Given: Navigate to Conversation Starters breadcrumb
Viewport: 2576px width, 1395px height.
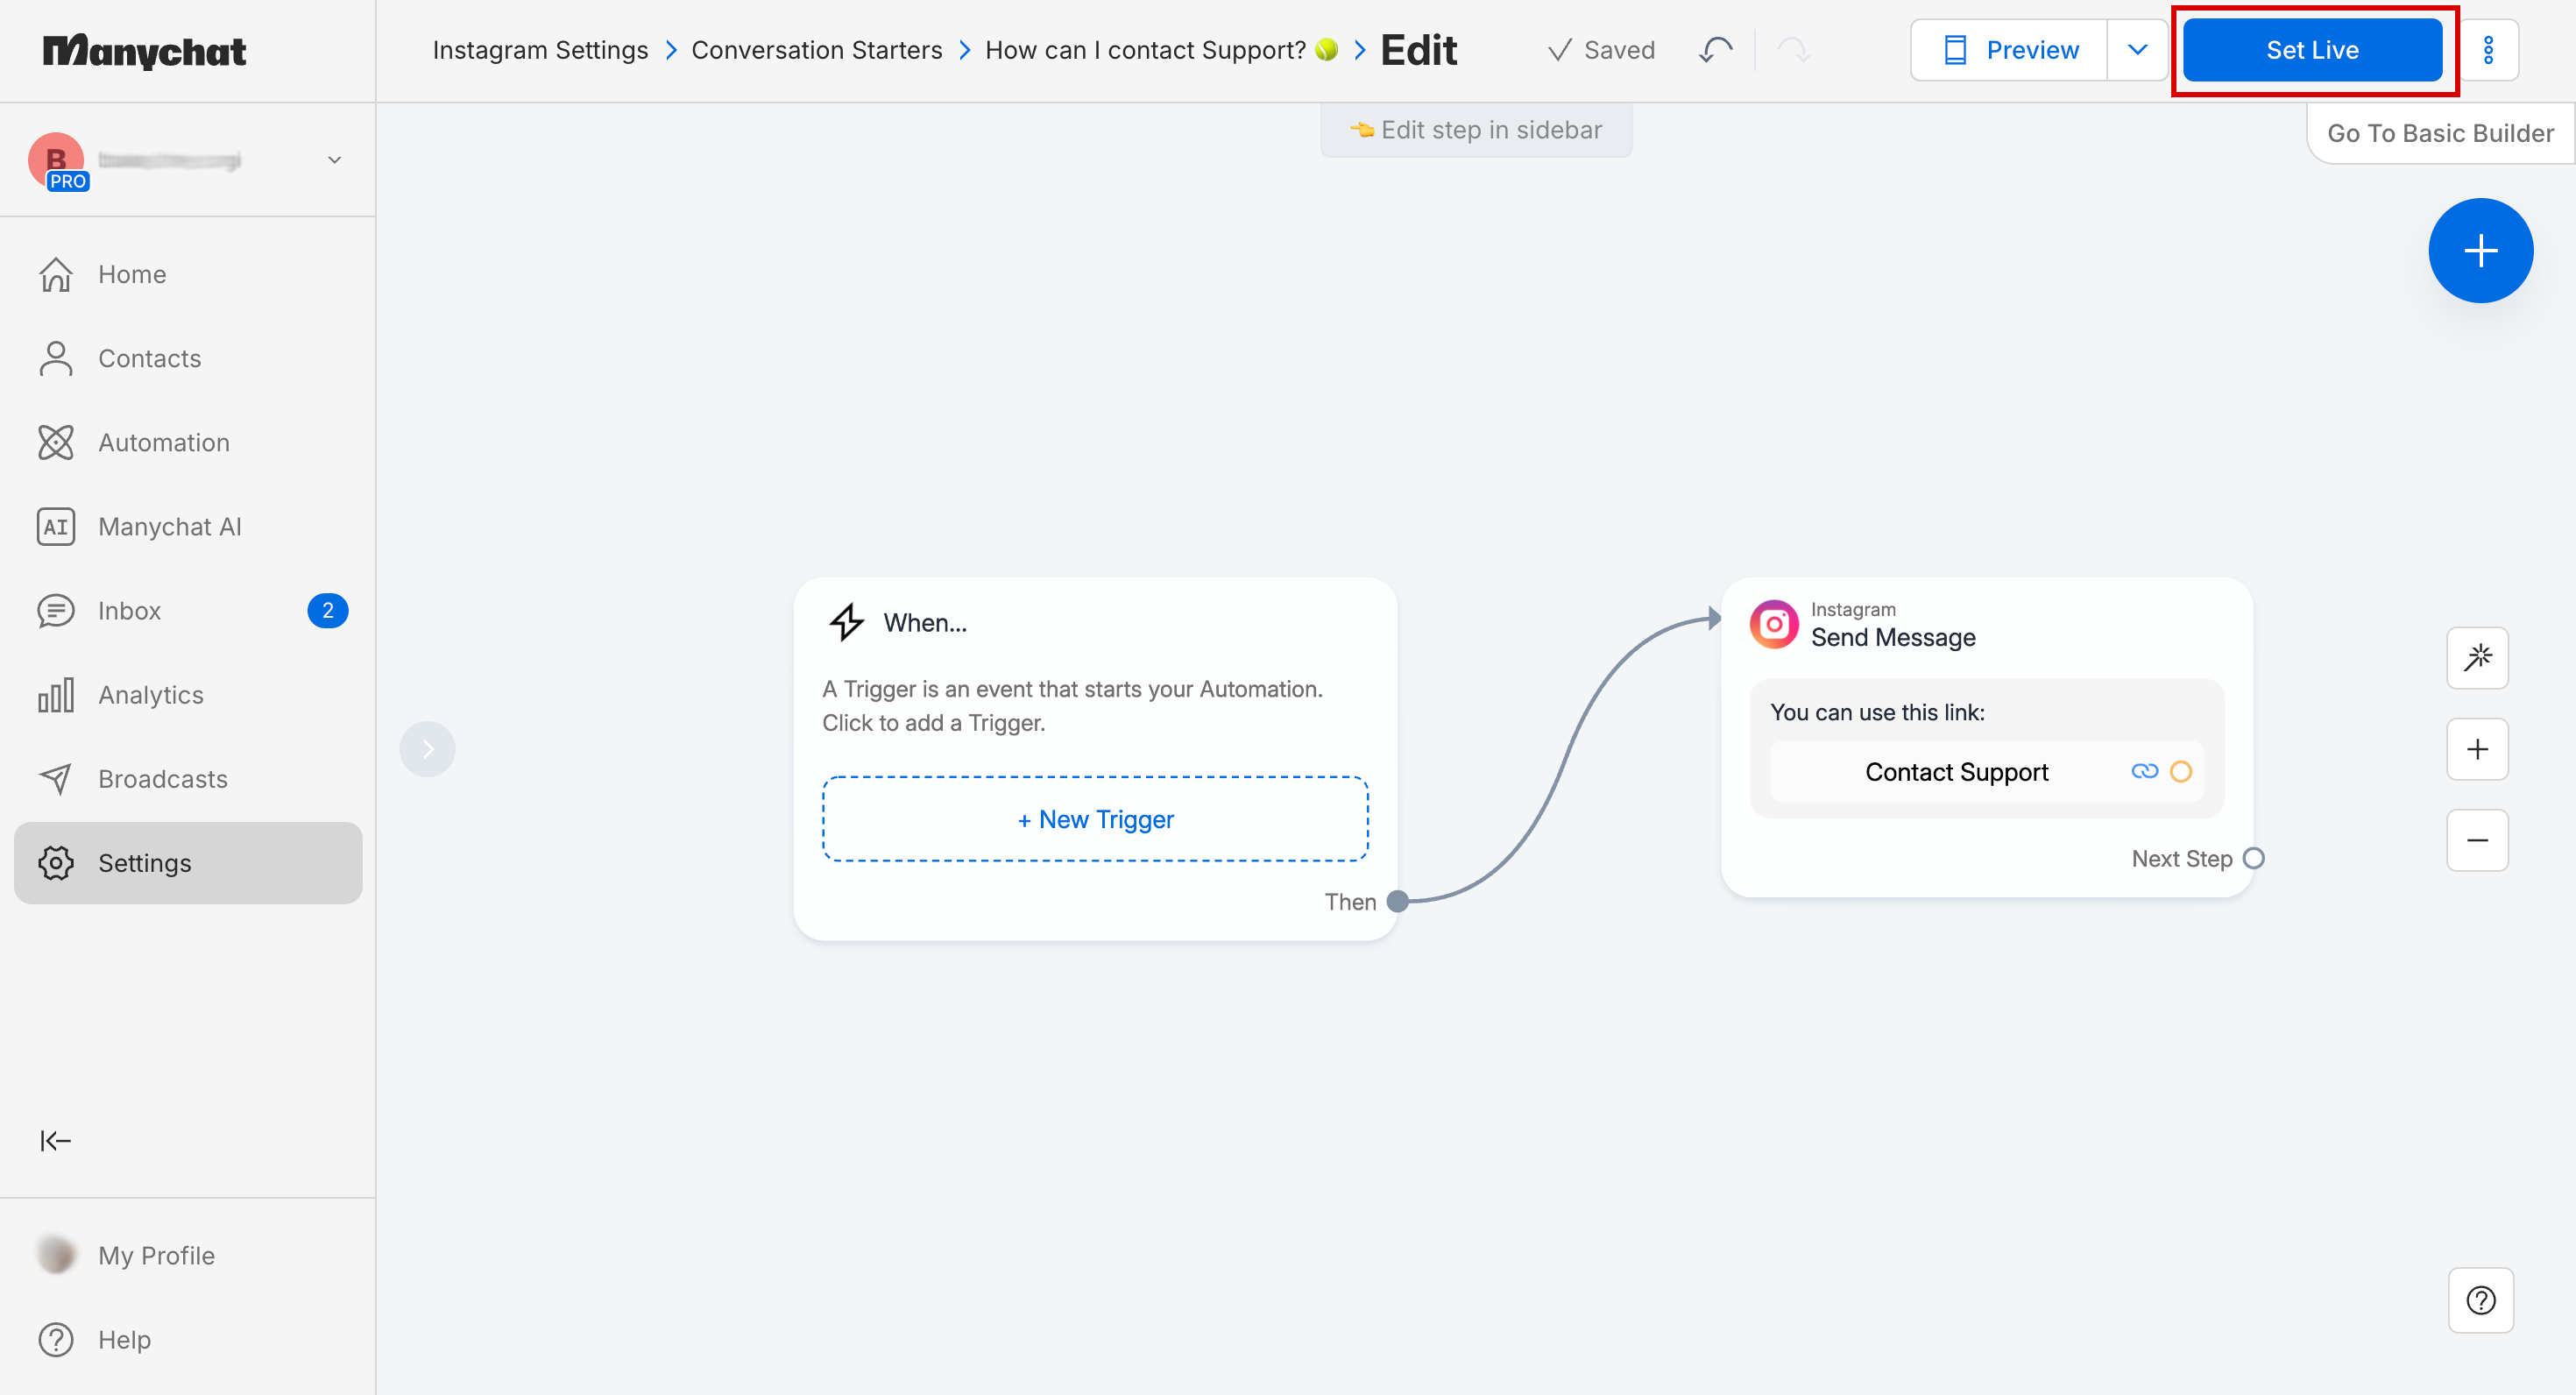Looking at the screenshot, I should pyautogui.click(x=816, y=50).
